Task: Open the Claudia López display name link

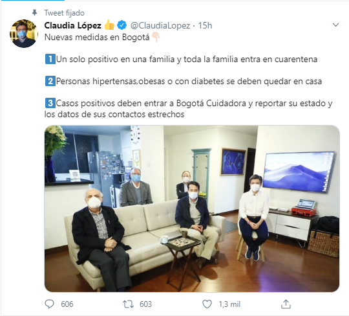Action: click(73, 25)
